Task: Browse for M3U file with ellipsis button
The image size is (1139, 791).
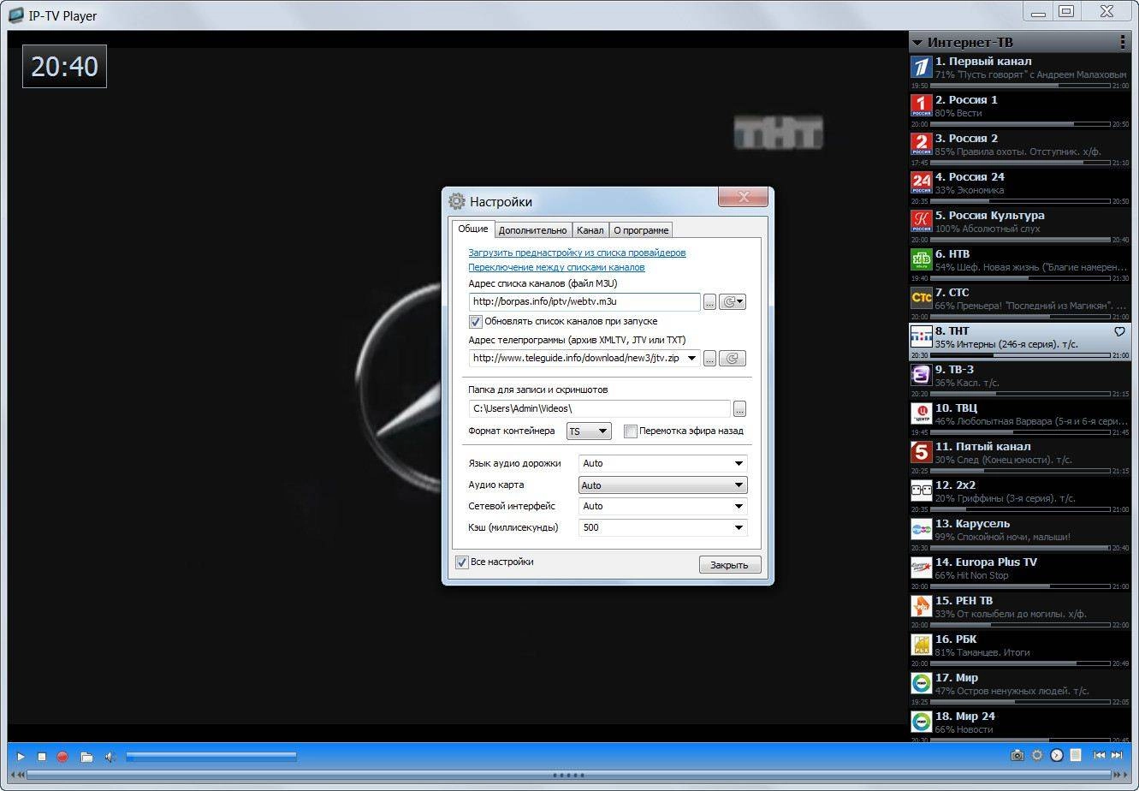Action: coord(709,301)
